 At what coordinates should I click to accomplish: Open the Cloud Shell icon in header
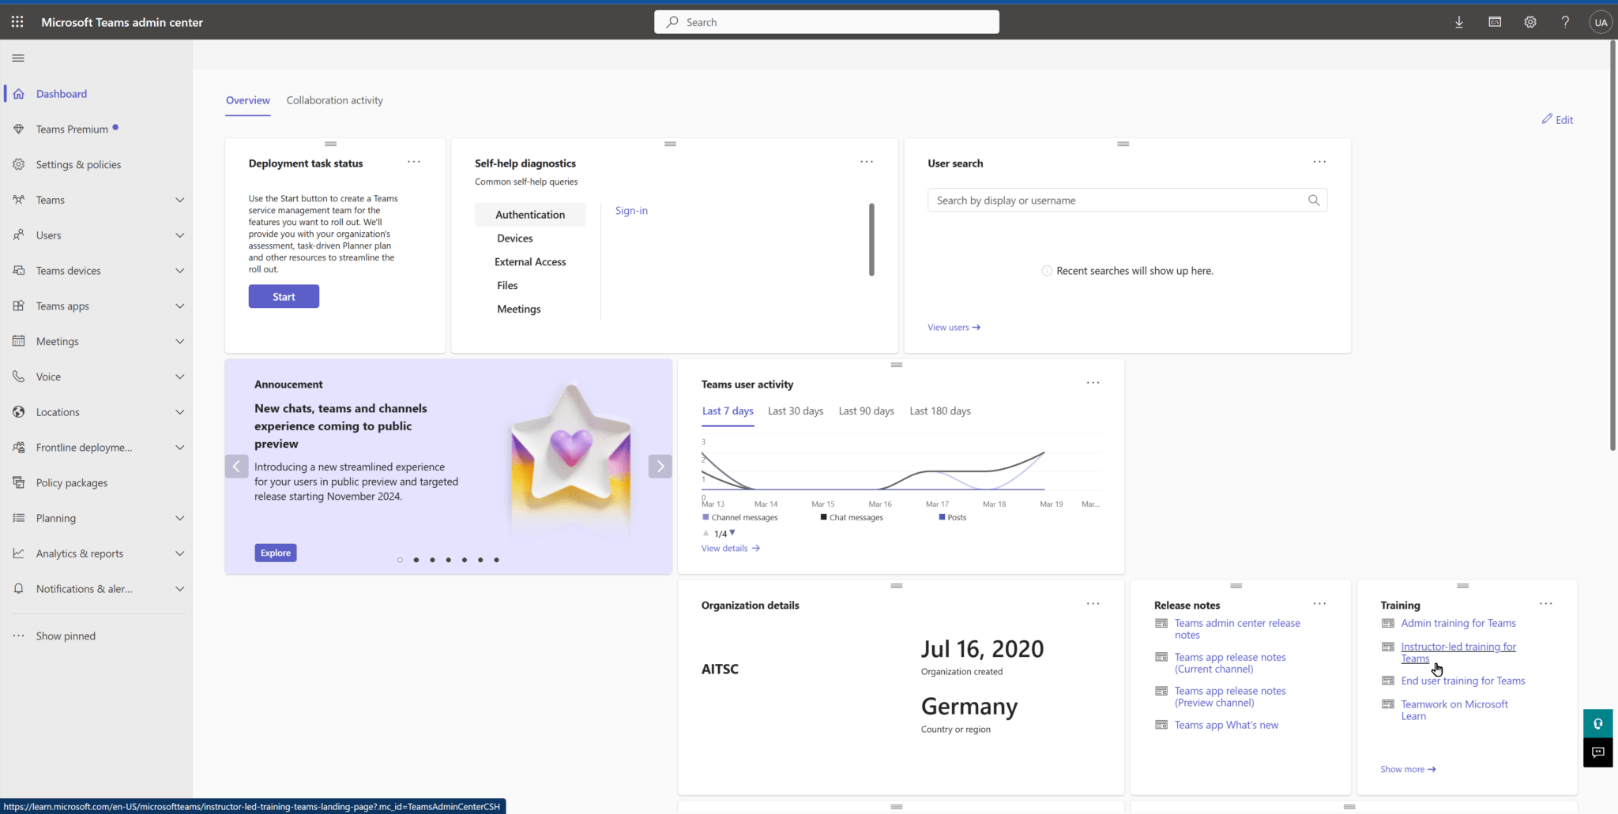[1495, 22]
